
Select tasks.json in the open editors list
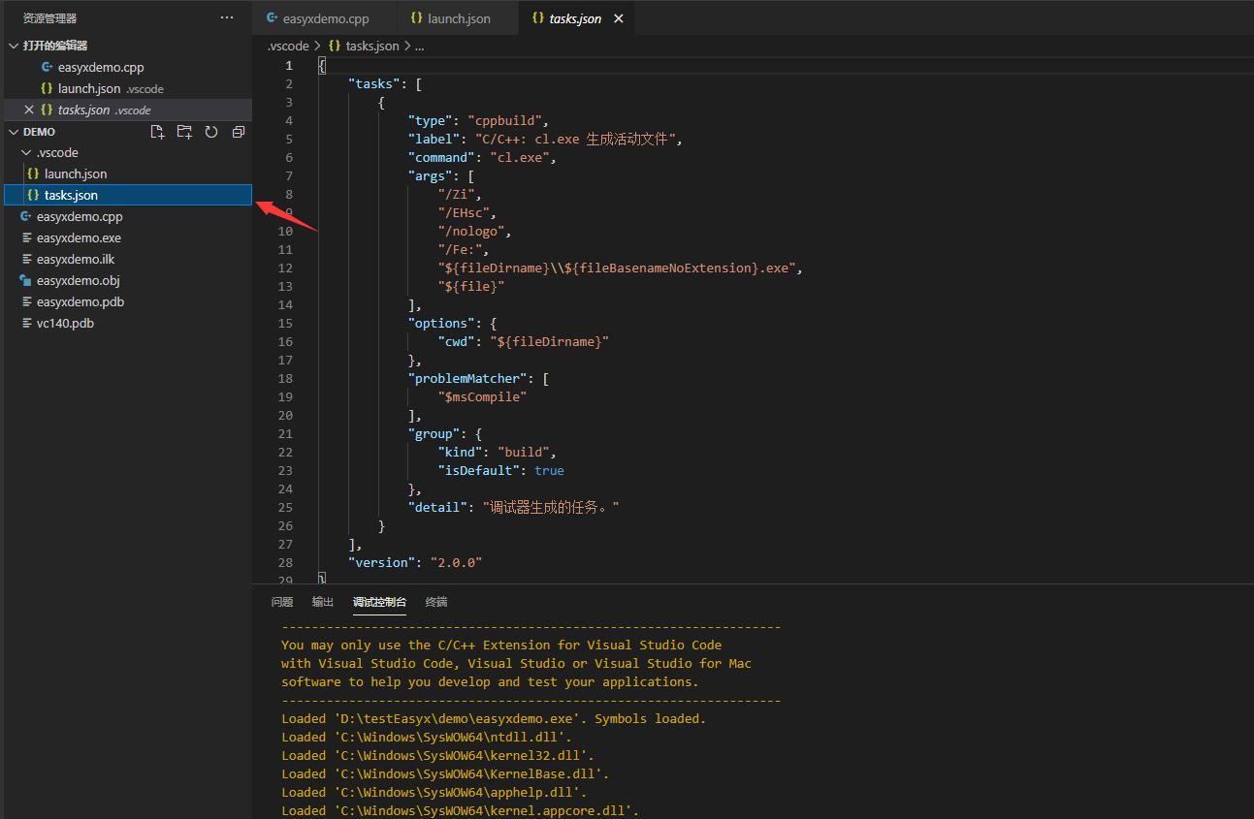(x=126, y=110)
